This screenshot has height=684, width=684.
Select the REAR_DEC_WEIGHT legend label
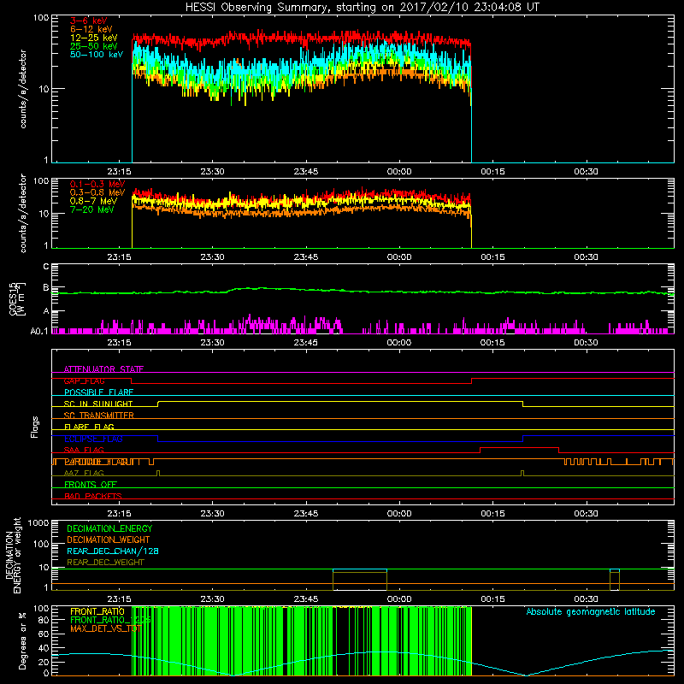(105, 563)
